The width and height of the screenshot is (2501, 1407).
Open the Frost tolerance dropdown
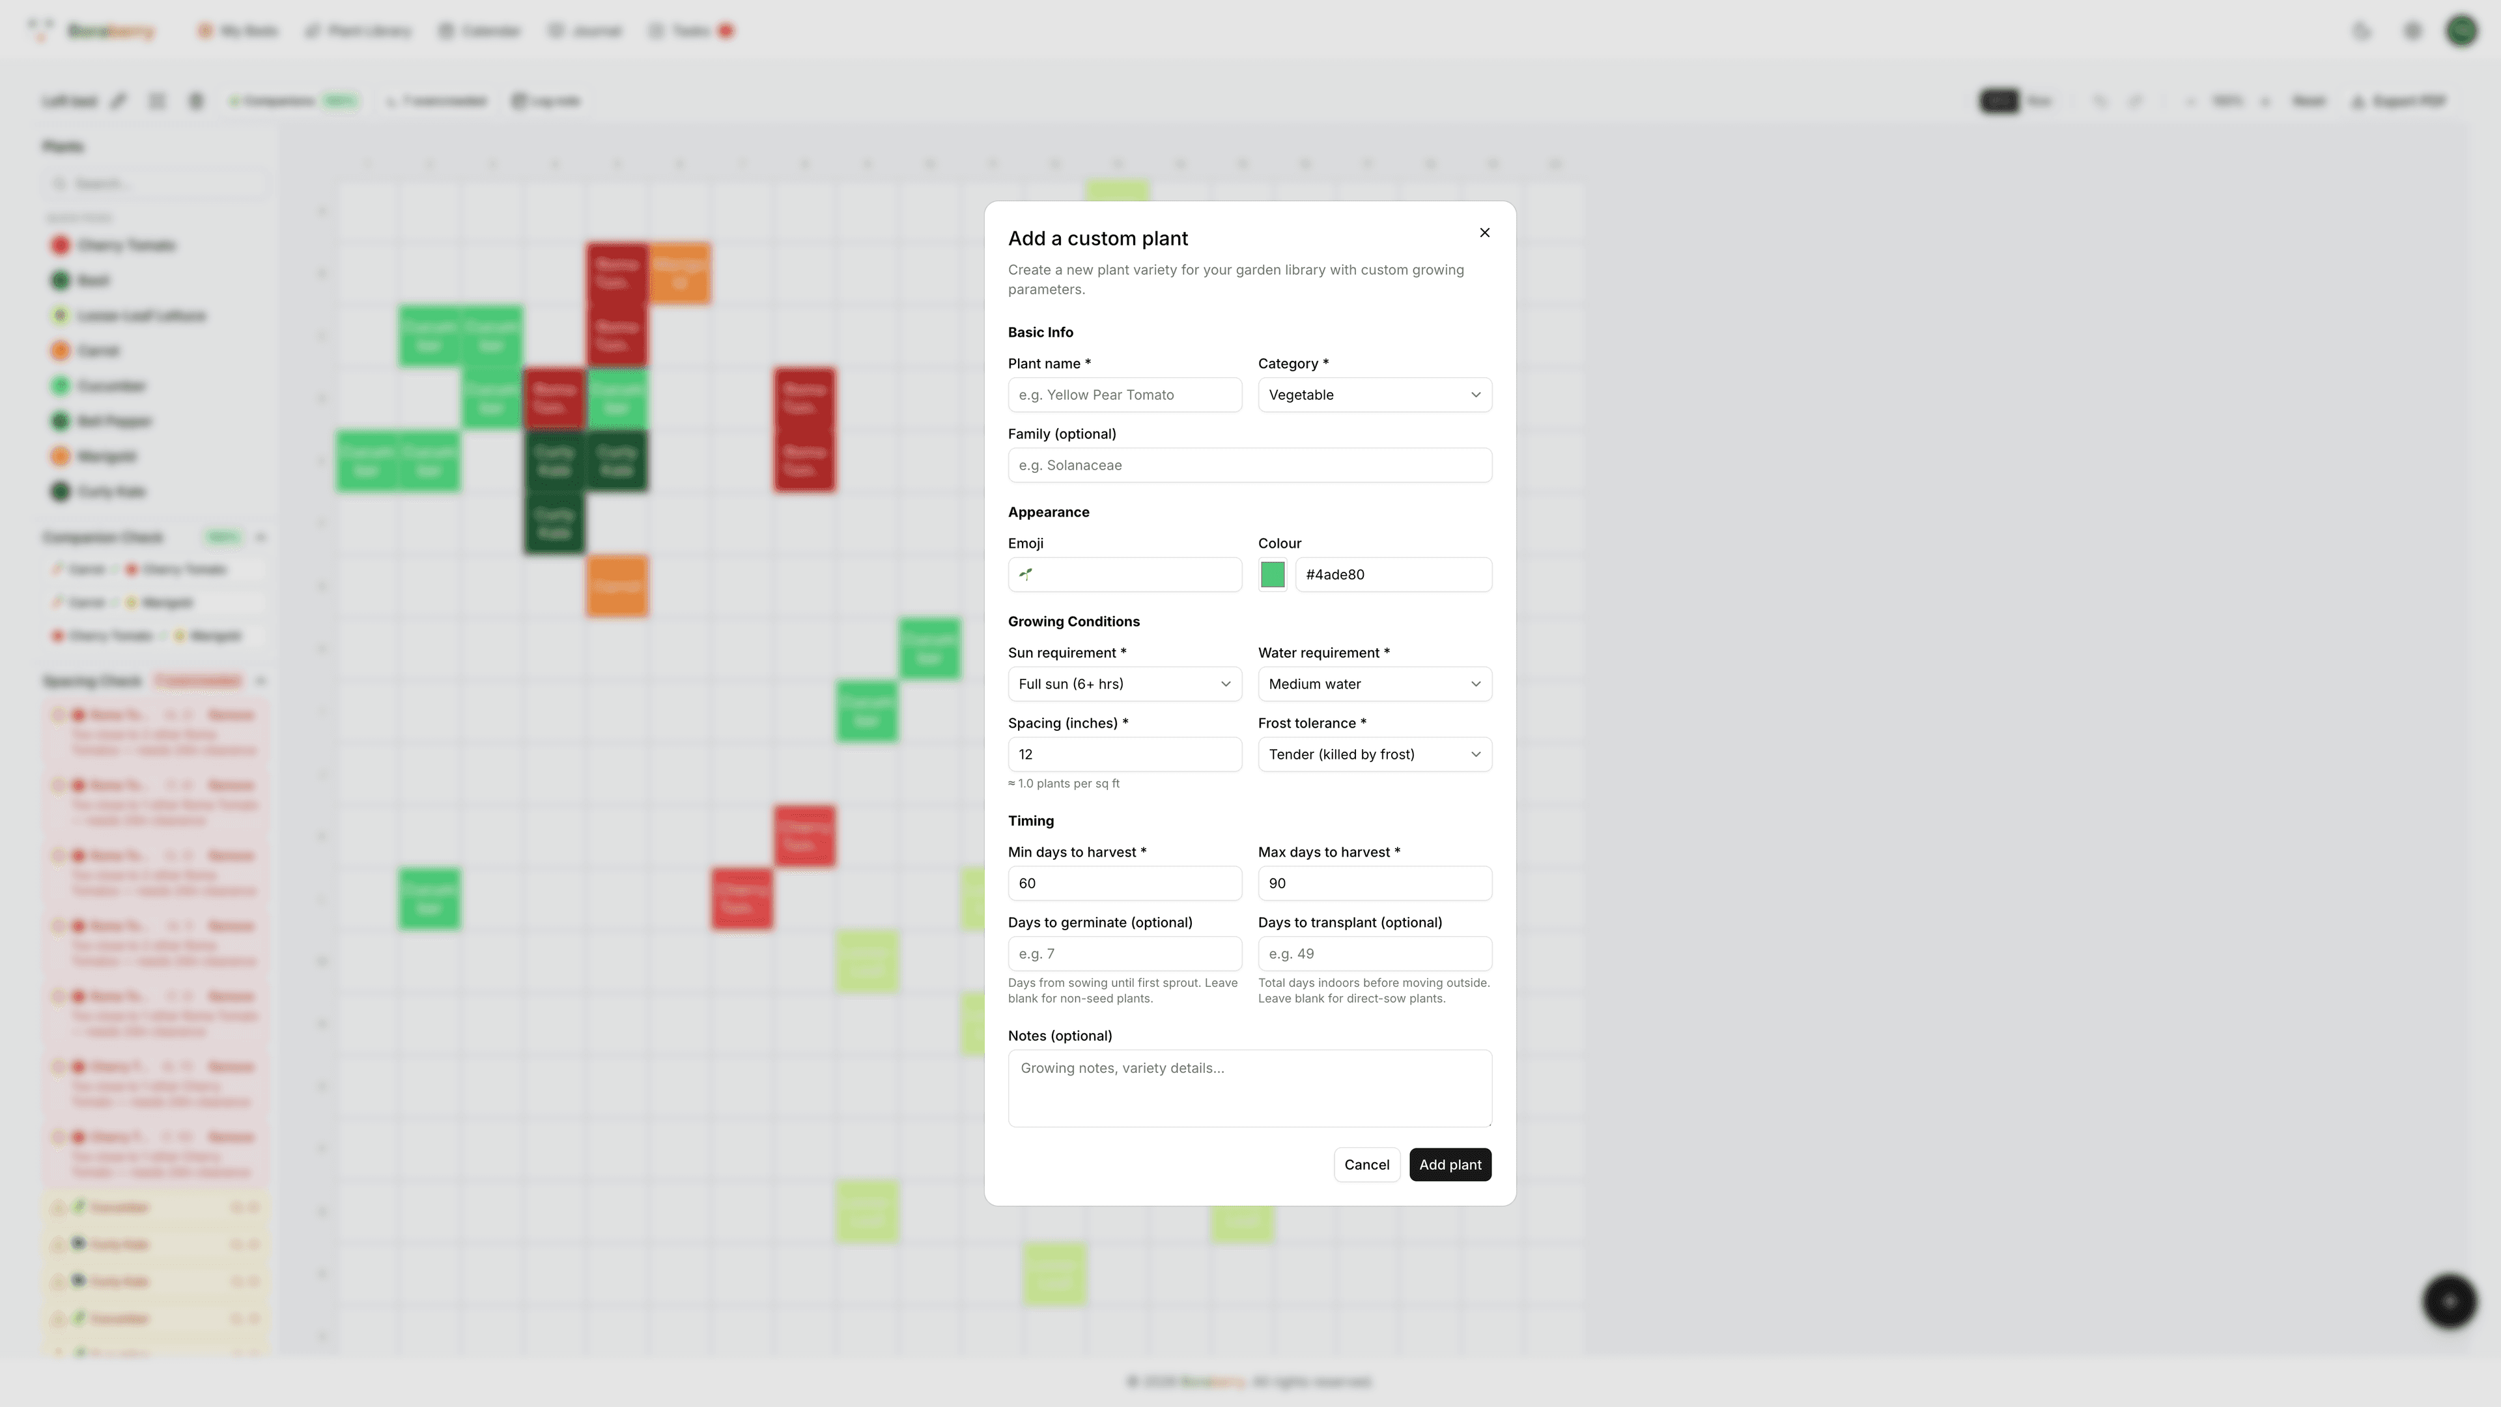[x=1375, y=754]
